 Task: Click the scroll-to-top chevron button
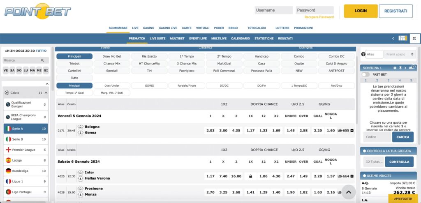click(349, 192)
